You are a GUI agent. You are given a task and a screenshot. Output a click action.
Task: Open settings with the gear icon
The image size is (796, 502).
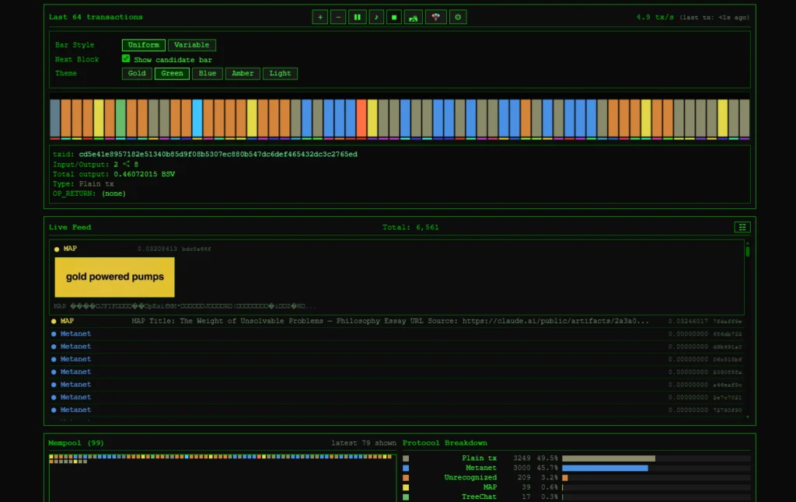(458, 17)
